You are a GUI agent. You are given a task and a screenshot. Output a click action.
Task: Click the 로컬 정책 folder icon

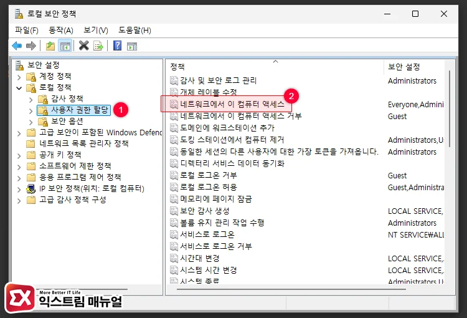31,88
